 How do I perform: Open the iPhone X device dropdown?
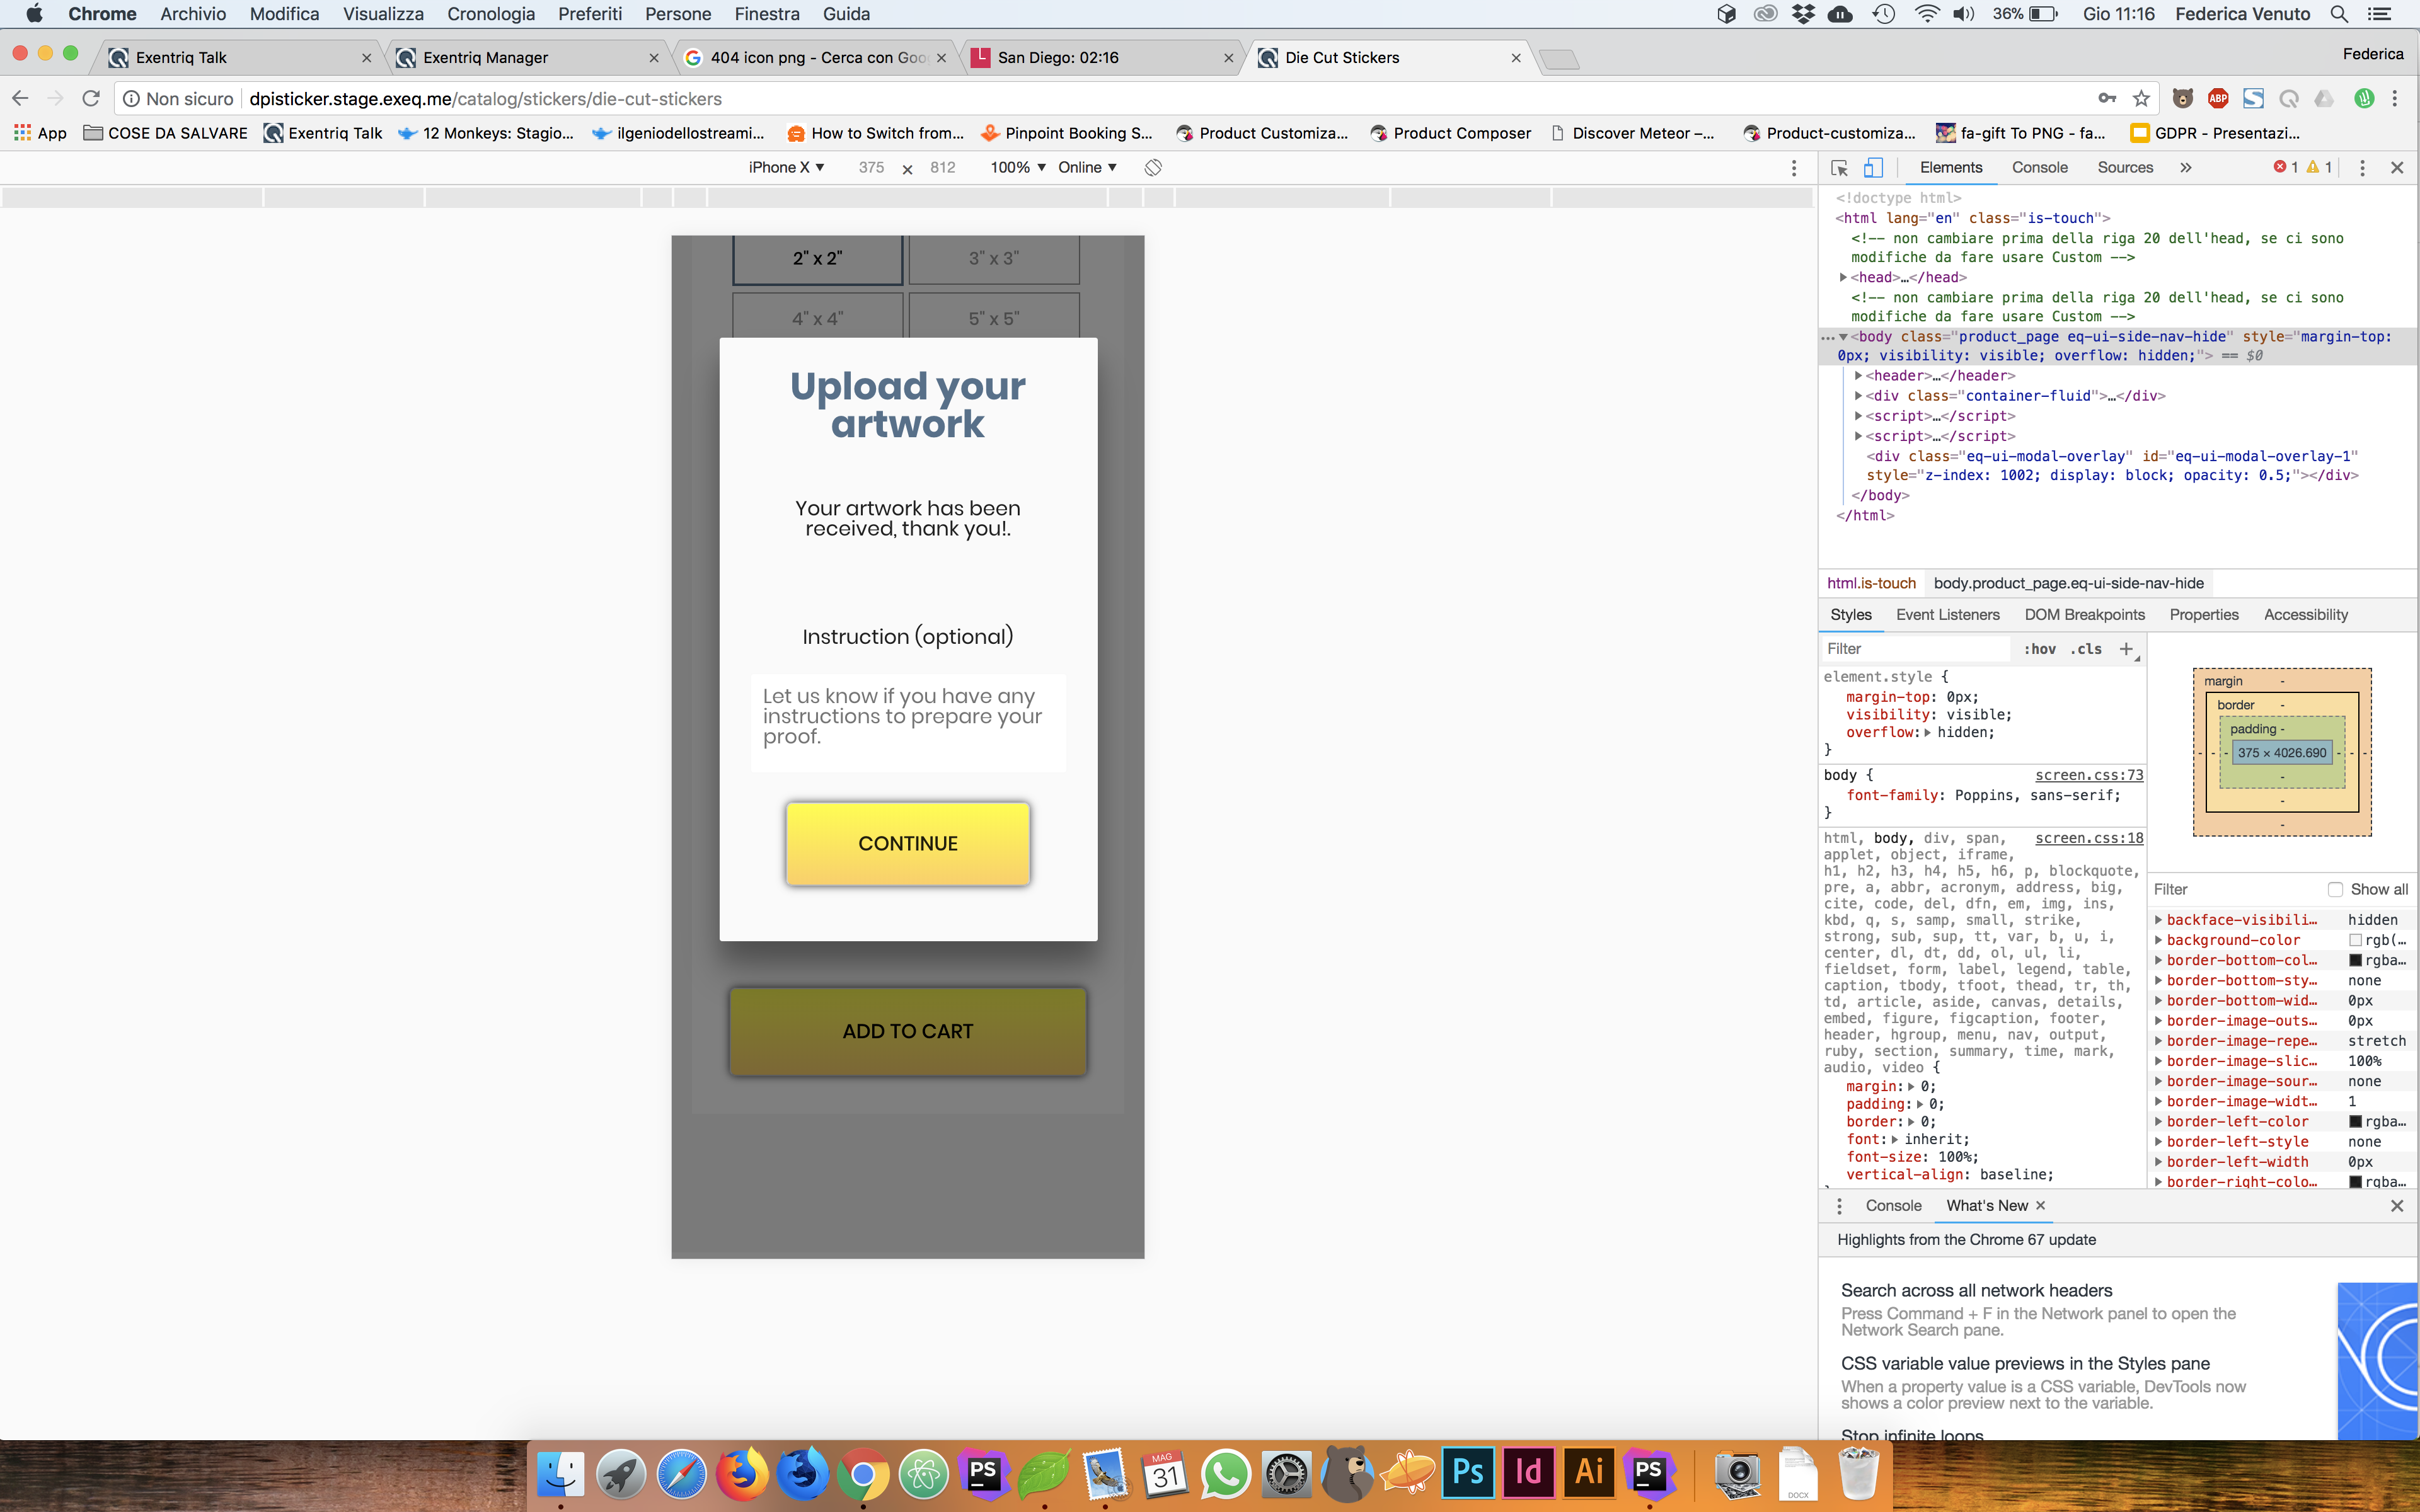click(x=786, y=168)
